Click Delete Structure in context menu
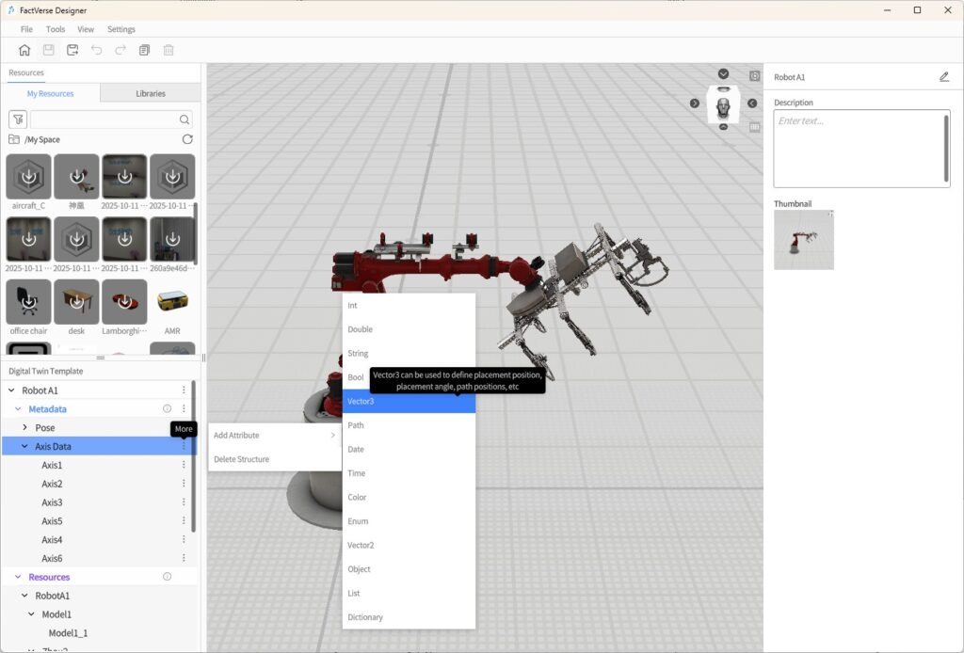The image size is (964, 653). 241,459
